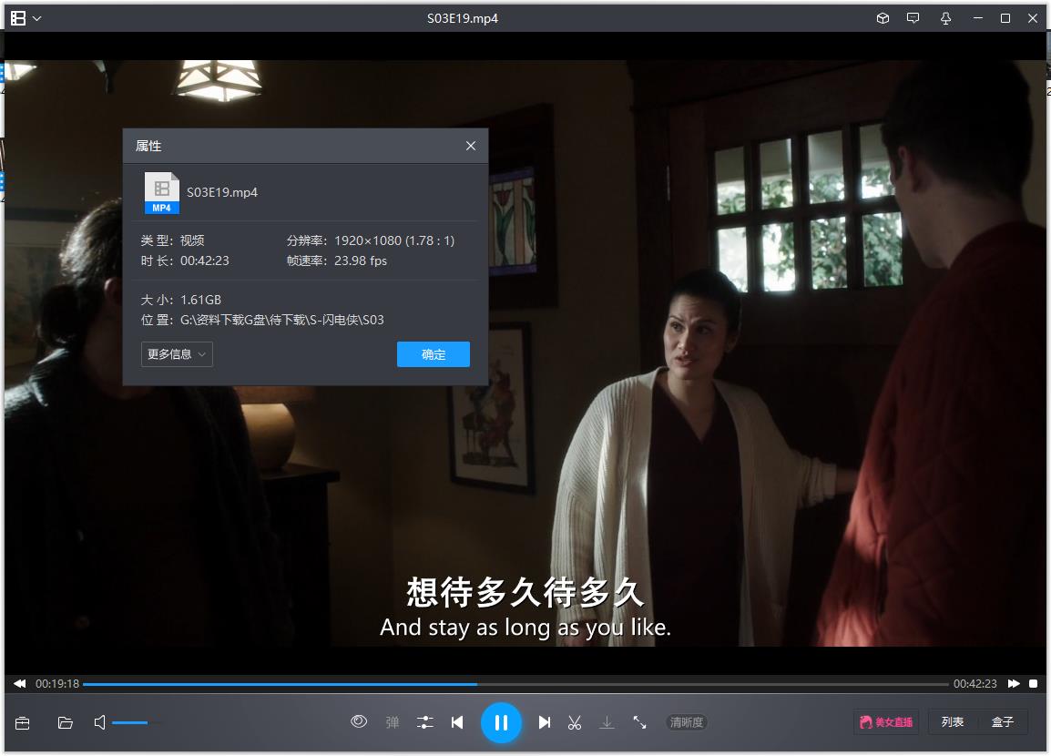
Task: Click the download arrow icon
Action: tap(607, 722)
